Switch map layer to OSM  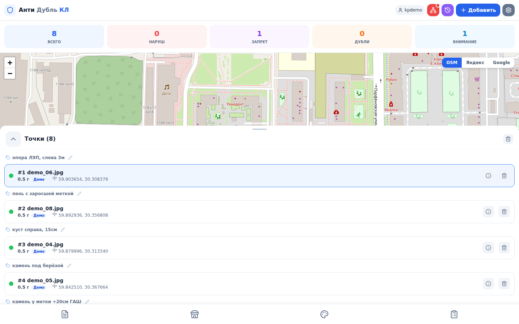pos(452,63)
